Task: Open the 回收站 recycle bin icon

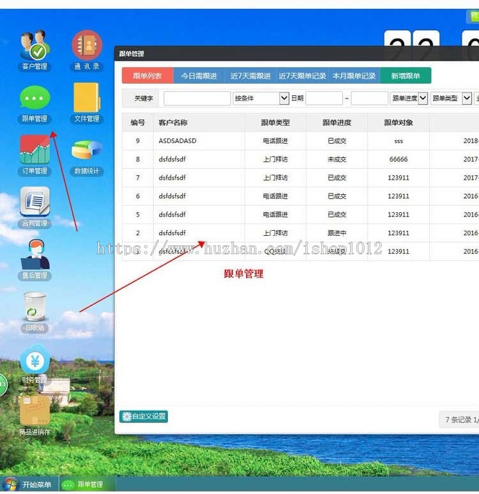Action: [x=34, y=312]
